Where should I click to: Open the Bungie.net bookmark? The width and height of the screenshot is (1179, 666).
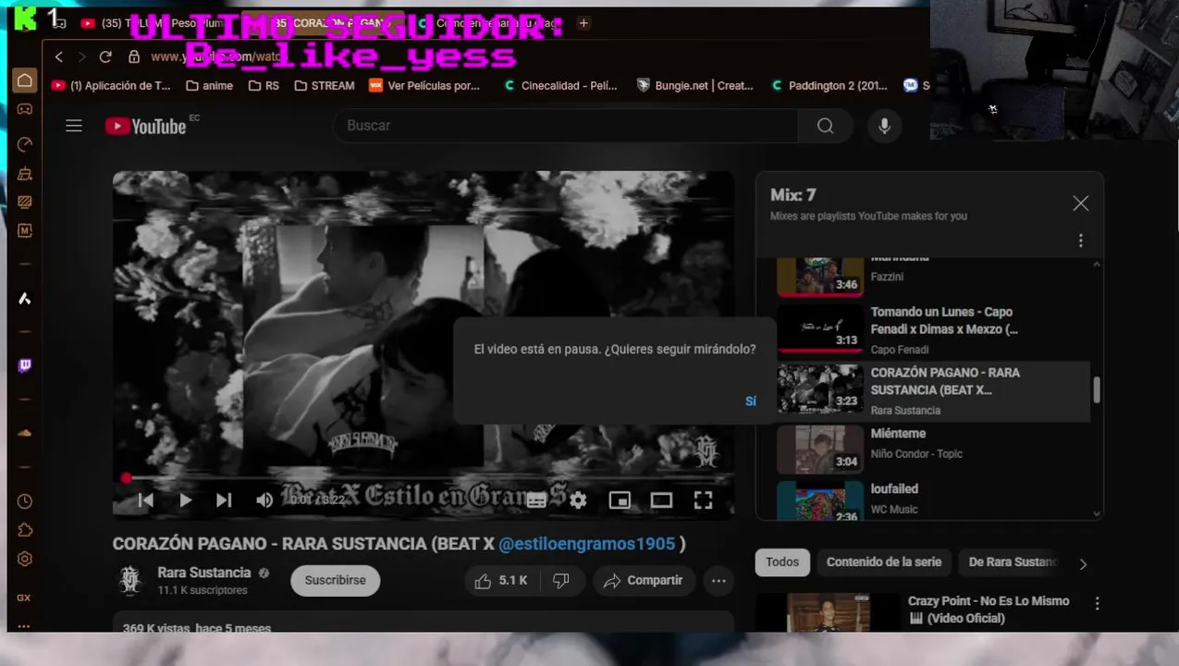(x=695, y=85)
